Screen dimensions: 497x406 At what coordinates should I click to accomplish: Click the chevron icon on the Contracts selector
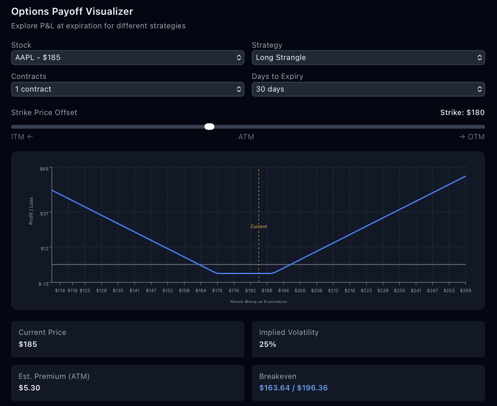[239, 89]
